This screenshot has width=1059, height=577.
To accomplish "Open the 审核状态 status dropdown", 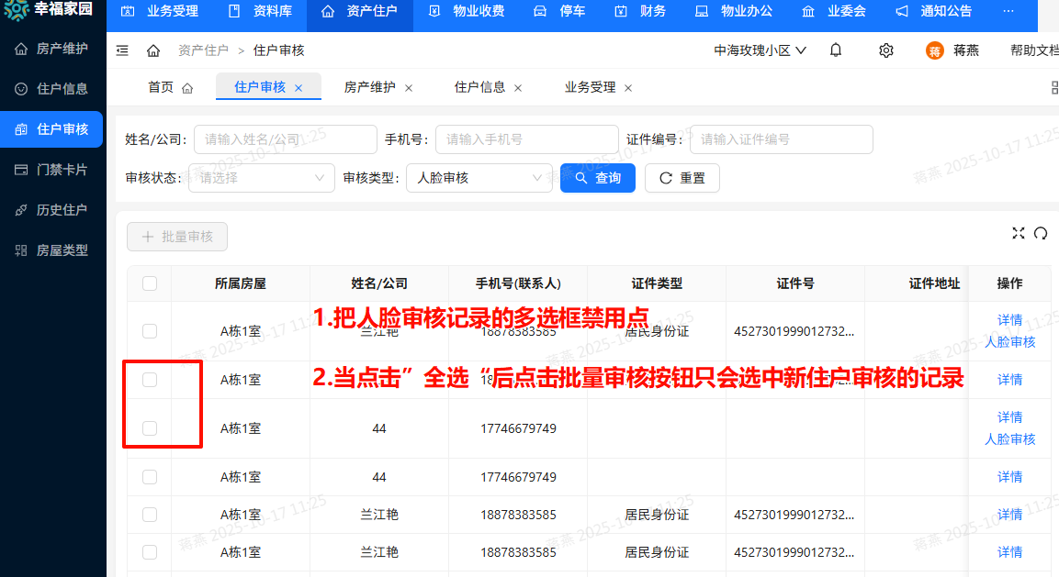I will click(261, 177).
